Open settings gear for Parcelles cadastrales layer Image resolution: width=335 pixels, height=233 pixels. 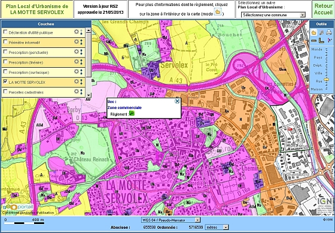tap(77, 92)
